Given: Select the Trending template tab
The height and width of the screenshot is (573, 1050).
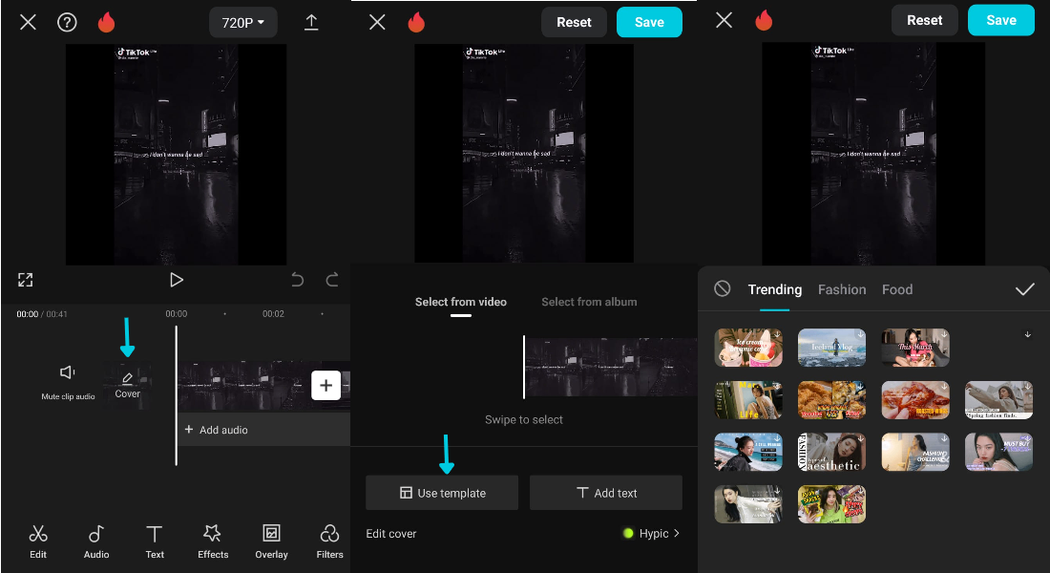Looking at the screenshot, I should (x=775, y=289).
